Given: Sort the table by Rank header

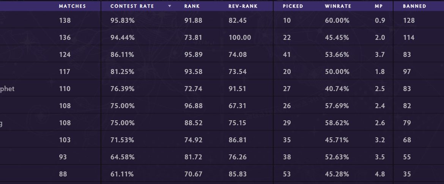Looking at the screenshot, I should pos(192,6).
